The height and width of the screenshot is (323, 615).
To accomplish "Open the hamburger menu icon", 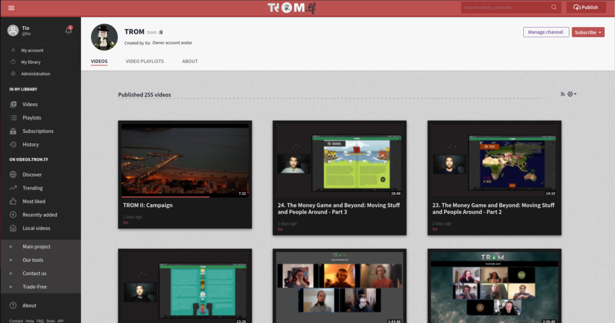I will click(x=11, y=8).
